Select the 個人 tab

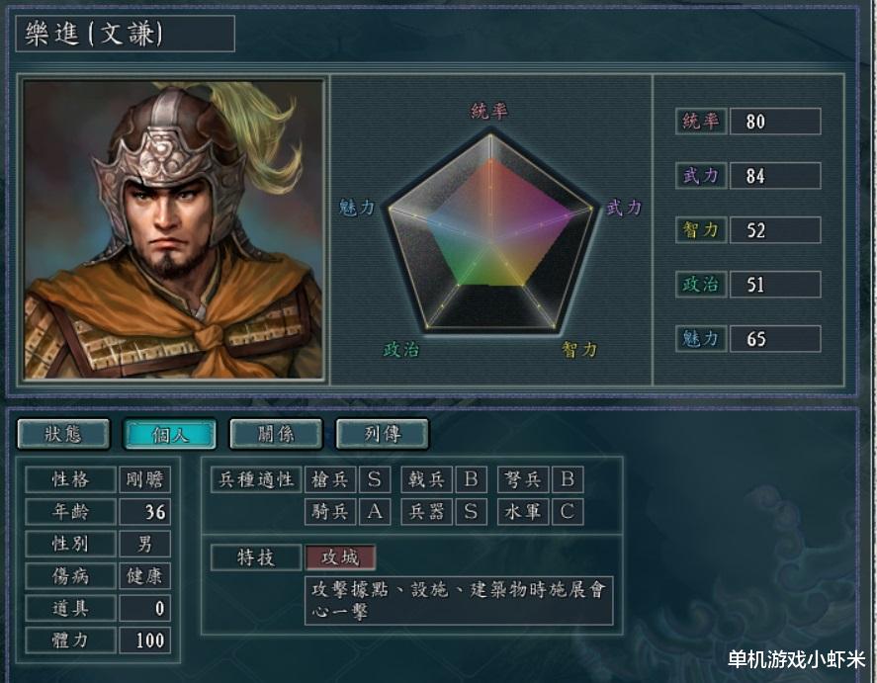[169, 434]
